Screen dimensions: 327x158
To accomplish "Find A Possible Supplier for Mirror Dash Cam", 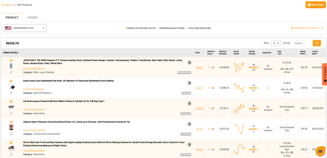I will 34,150.
